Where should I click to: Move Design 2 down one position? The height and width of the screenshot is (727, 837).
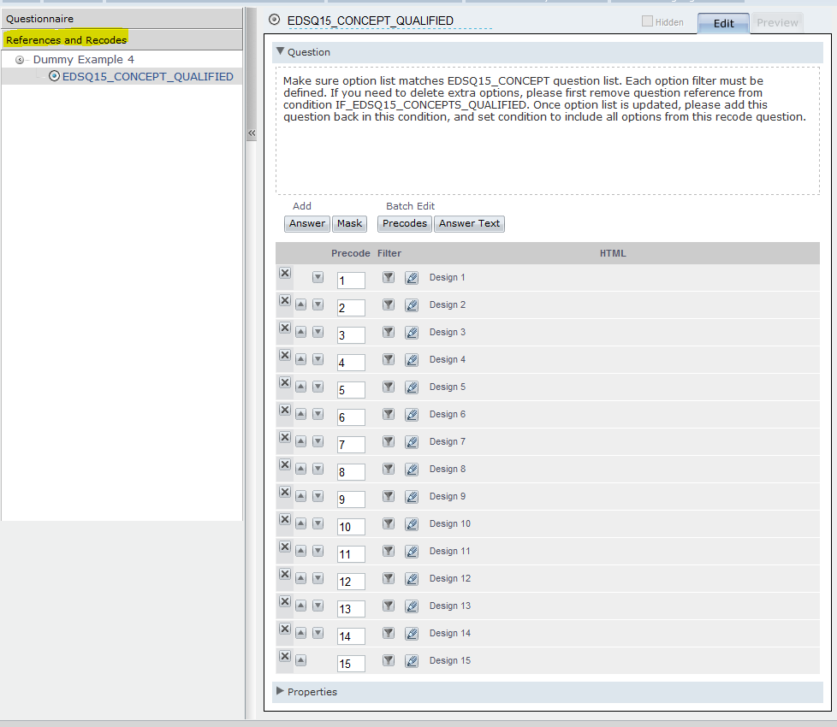318,304
